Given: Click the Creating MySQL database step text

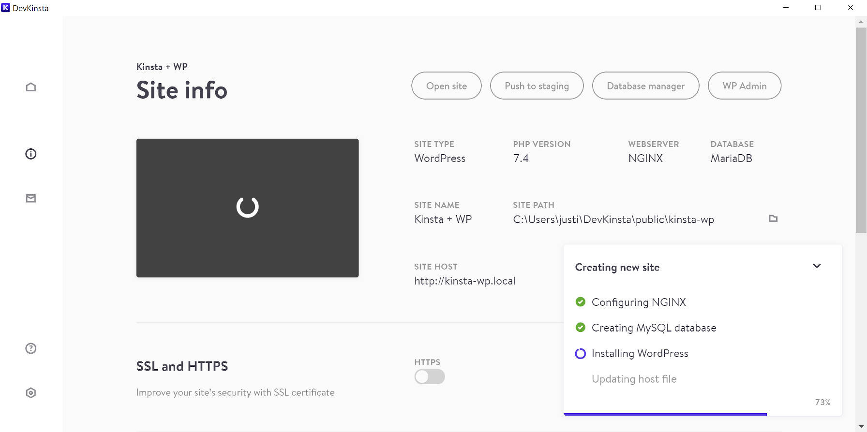Looking at the screenshot, I should (x=654, y=328).
